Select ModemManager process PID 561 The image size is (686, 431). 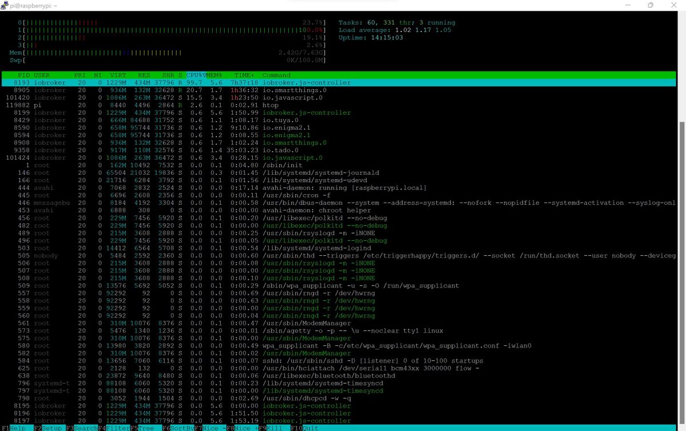(338, 323)
